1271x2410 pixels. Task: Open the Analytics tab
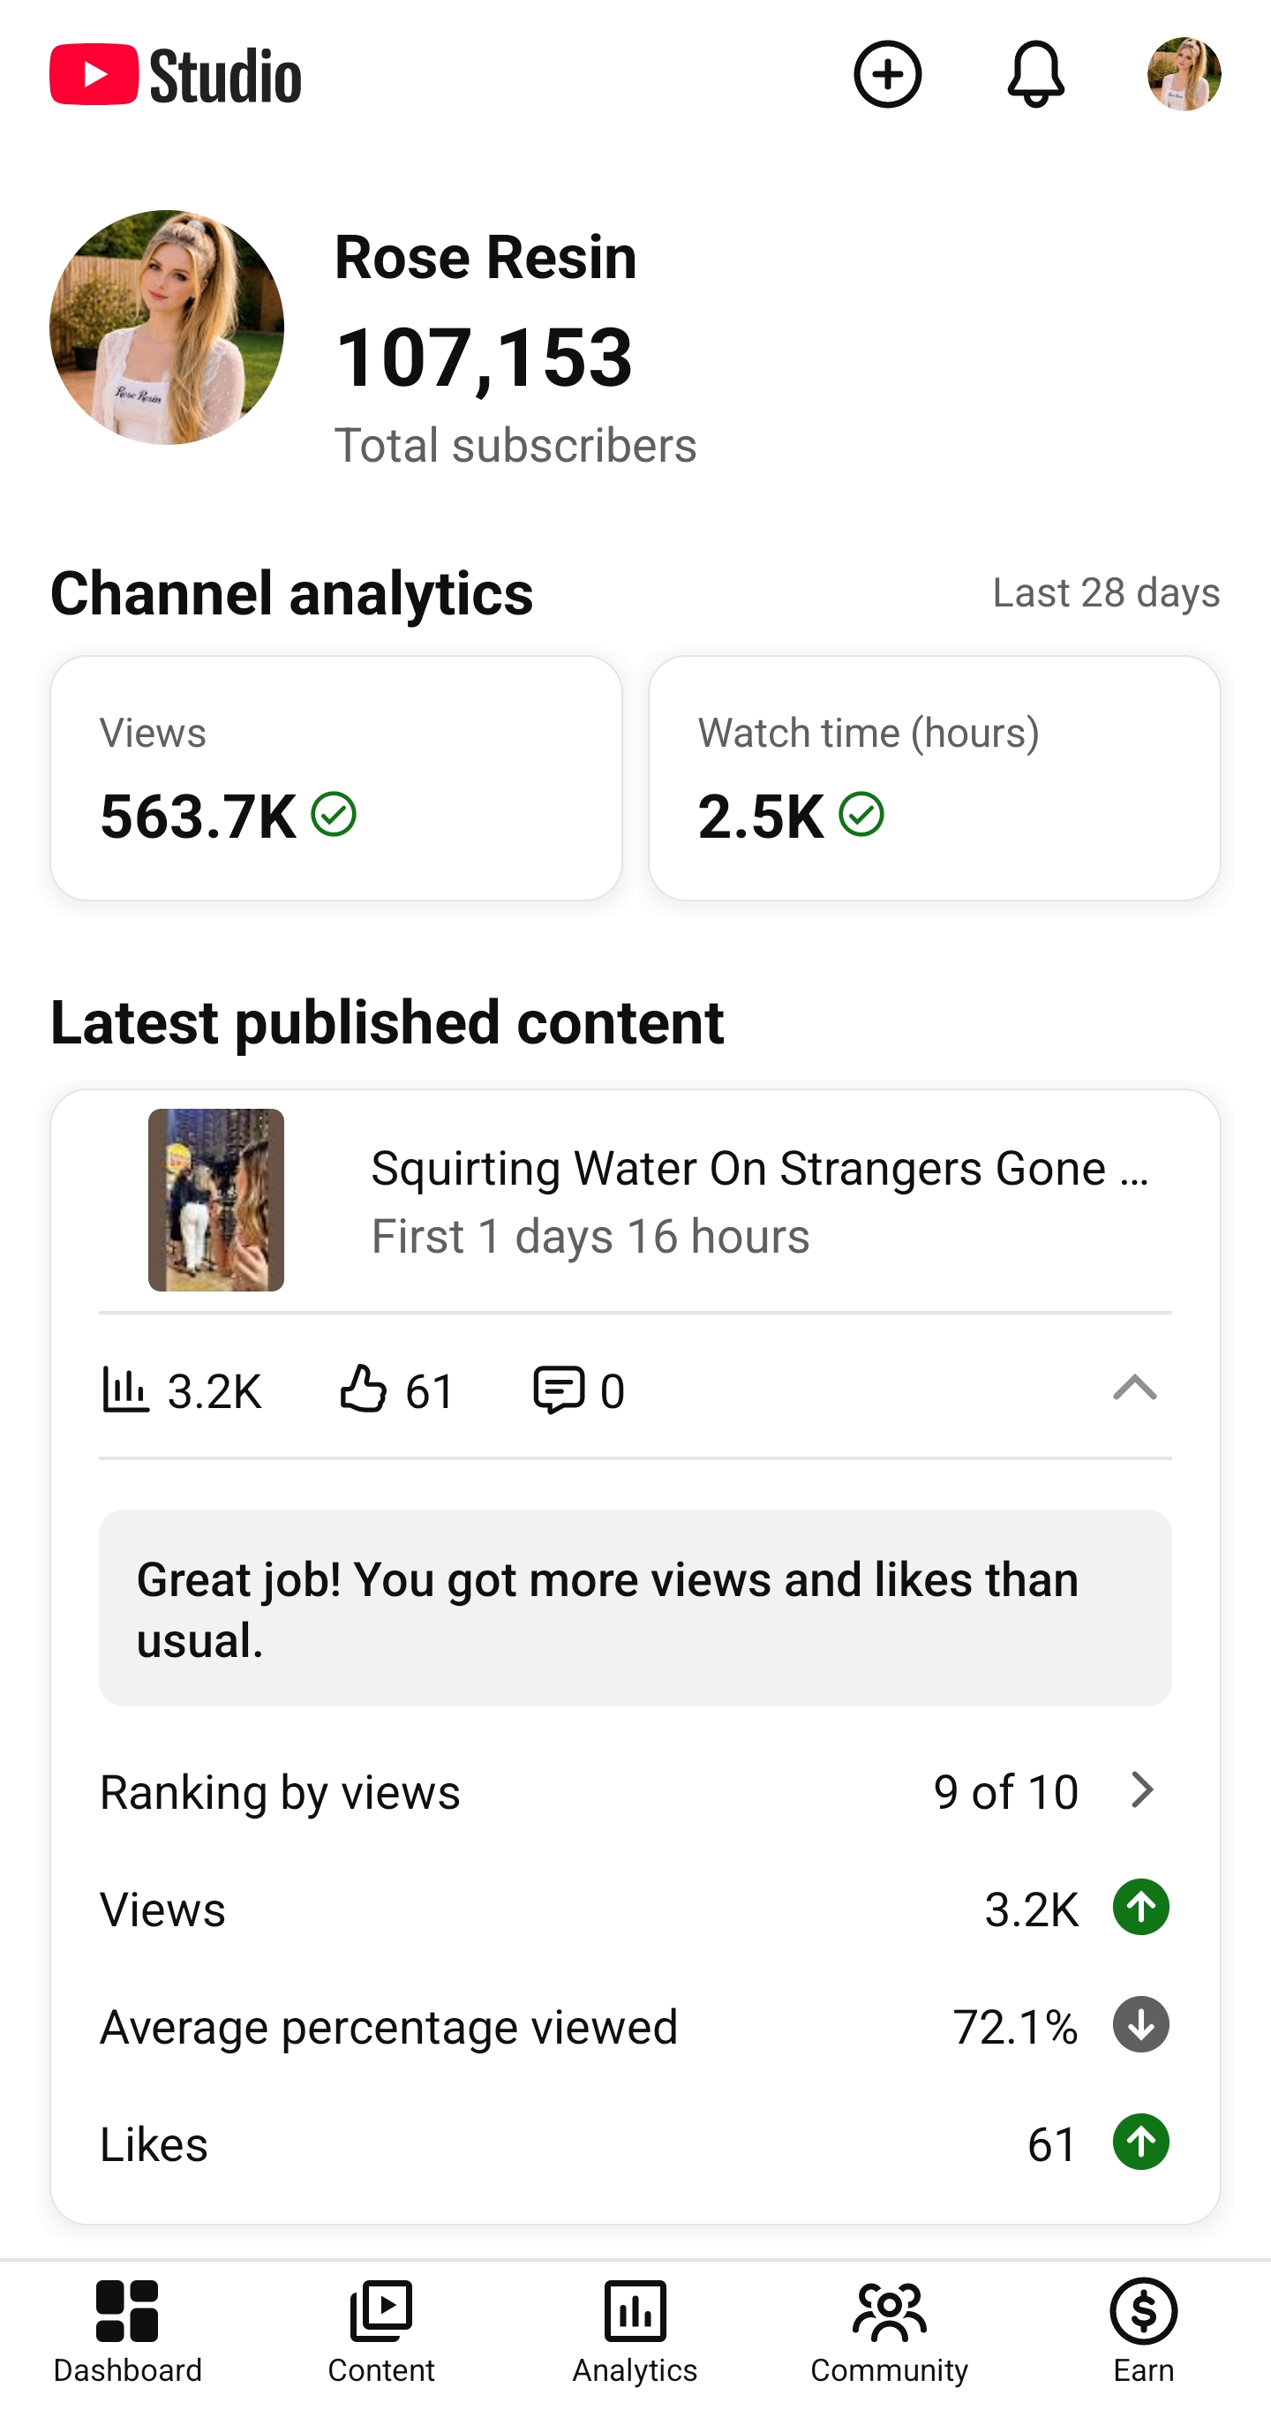(x=635, y=2331)
